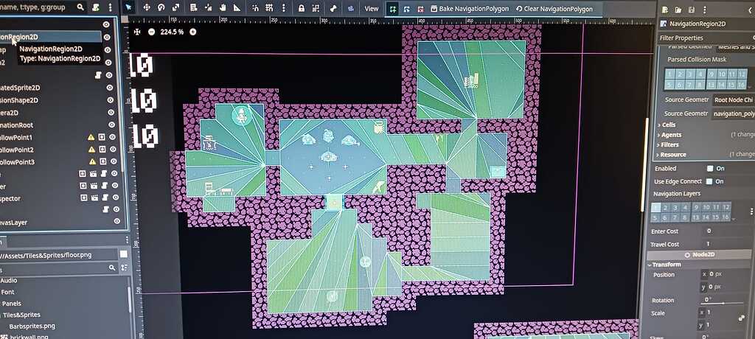
Task: Open snapping options three-dot menu
Action: click(283, 8)
